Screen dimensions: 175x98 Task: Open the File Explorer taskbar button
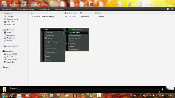coord(19,96)
